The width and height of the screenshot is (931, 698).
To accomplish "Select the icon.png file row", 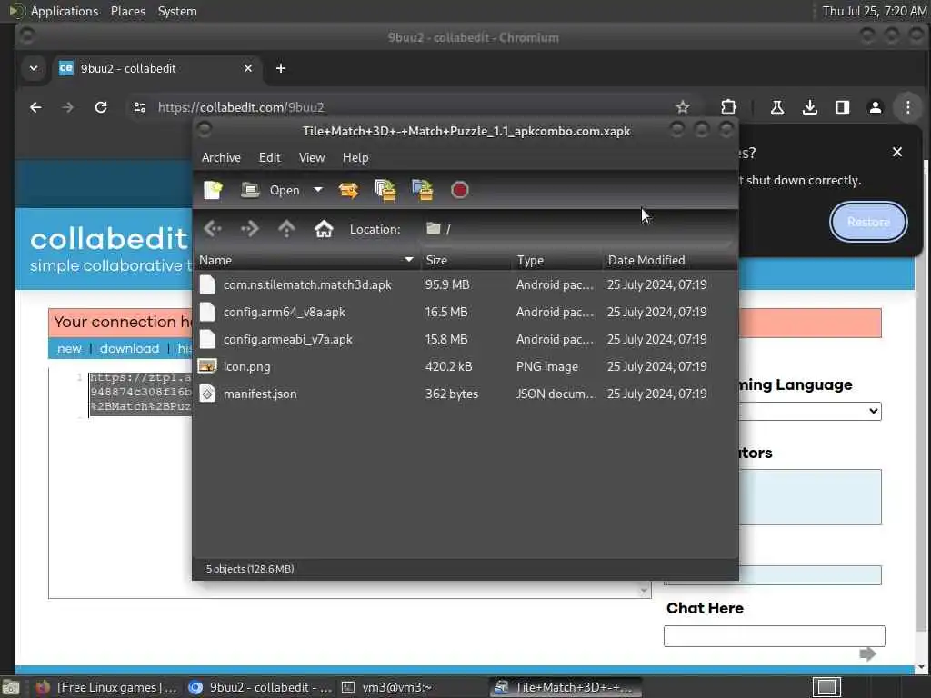I will coord(465,367).
